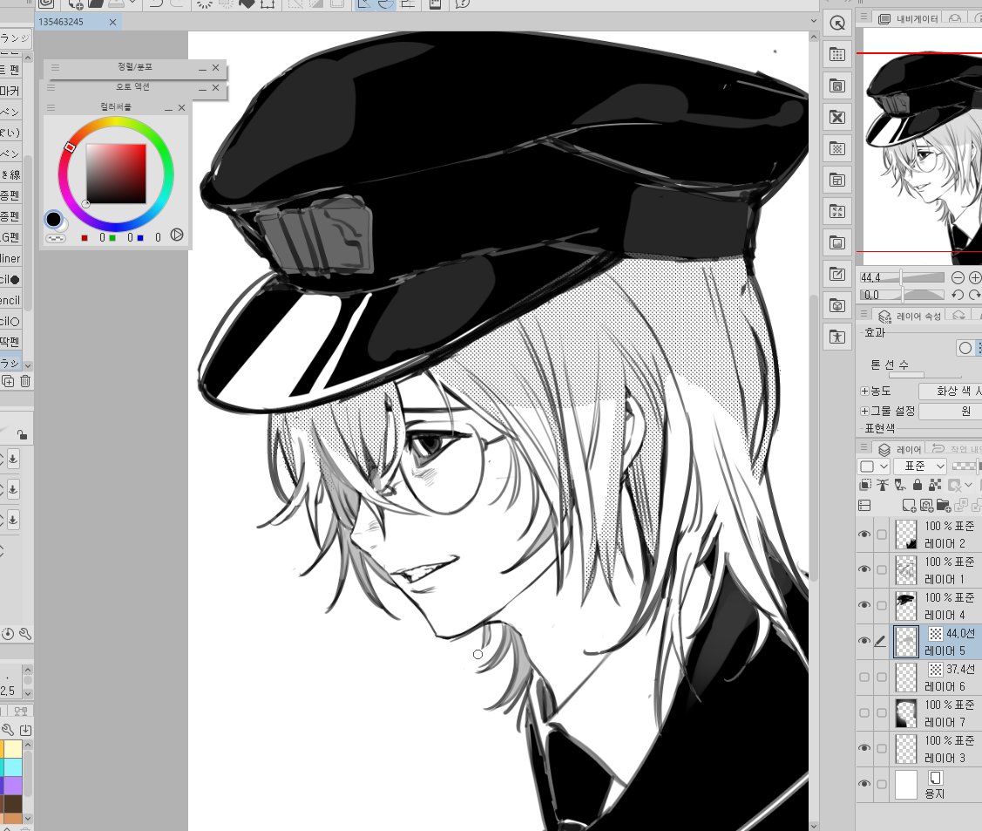Open the layer palette color dropdown
Screen dimensions: 982x831
click(874, 467)
